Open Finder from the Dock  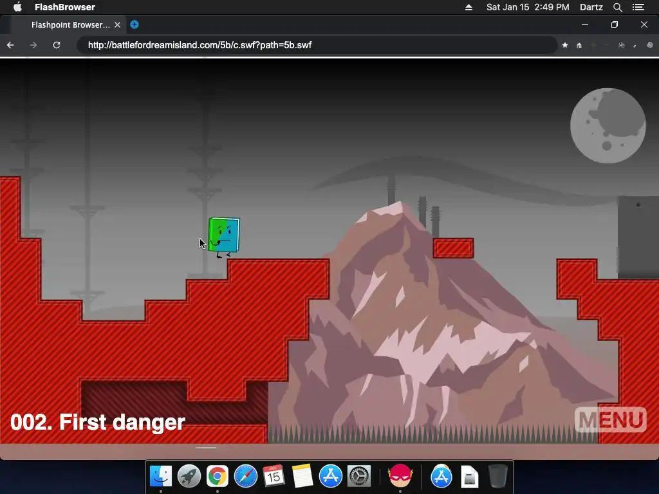coord(161,476)
